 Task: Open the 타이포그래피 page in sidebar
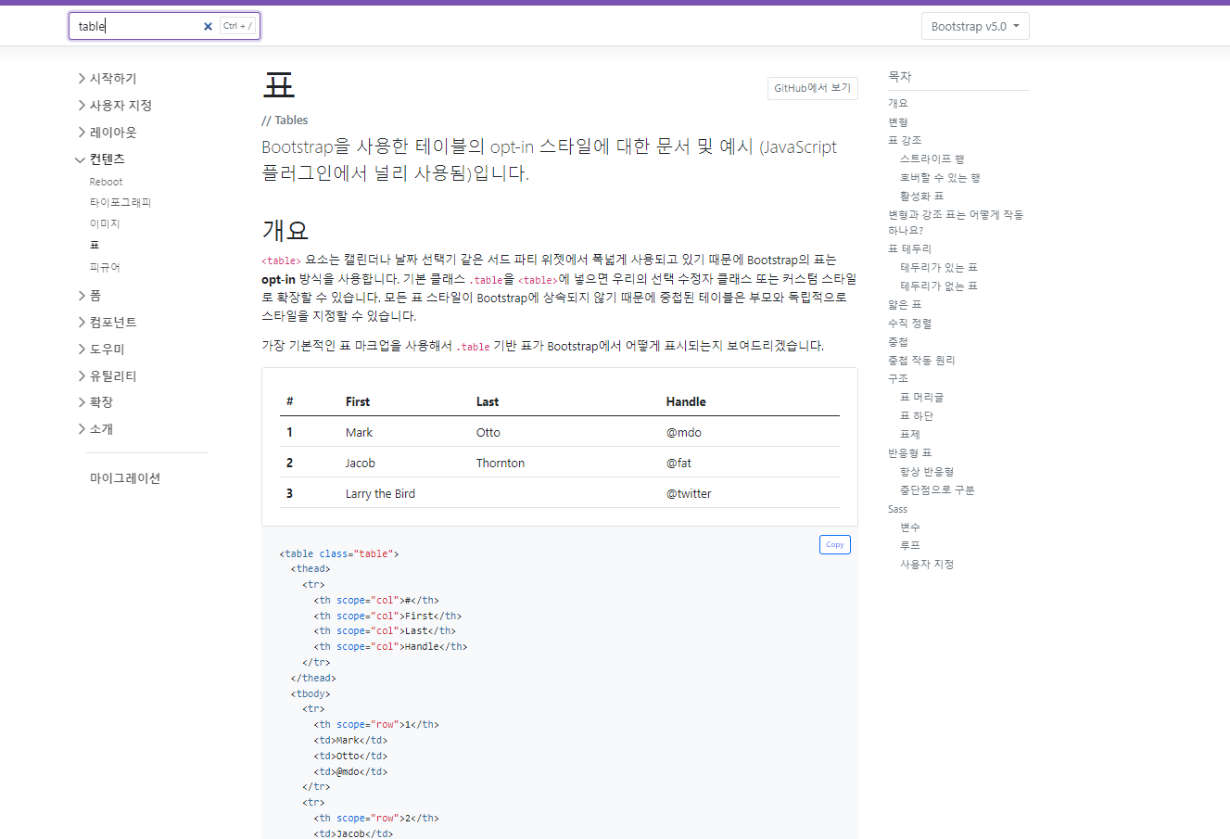[x=120, y=202]
